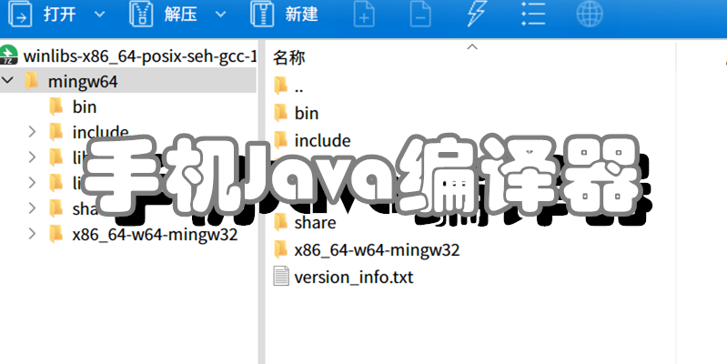This screenshot has width=727, height=364.
Task: Select x86_64-w64-mingw32 in the file list
Action: (367, 249)
